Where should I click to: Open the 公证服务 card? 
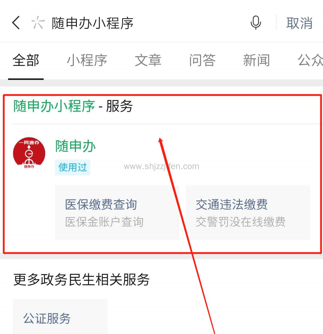click(60, 317)
